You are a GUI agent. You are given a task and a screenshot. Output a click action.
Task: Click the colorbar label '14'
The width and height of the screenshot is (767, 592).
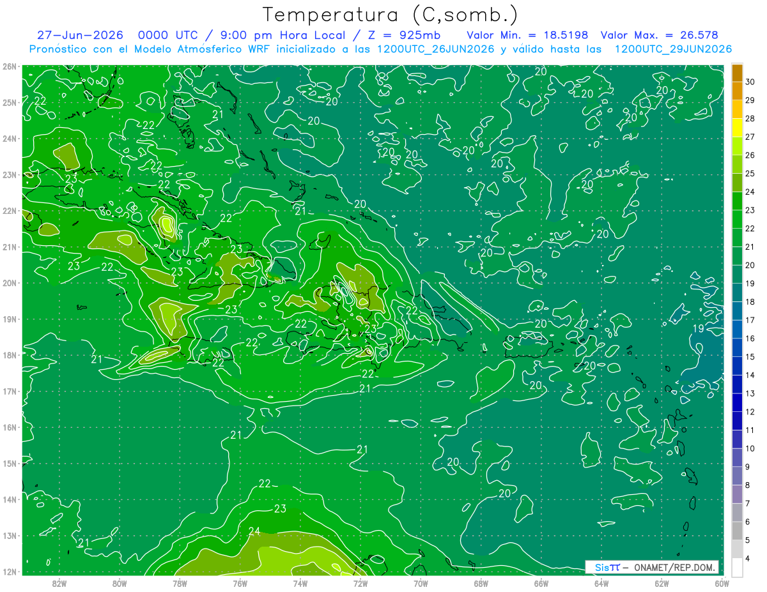750,375
